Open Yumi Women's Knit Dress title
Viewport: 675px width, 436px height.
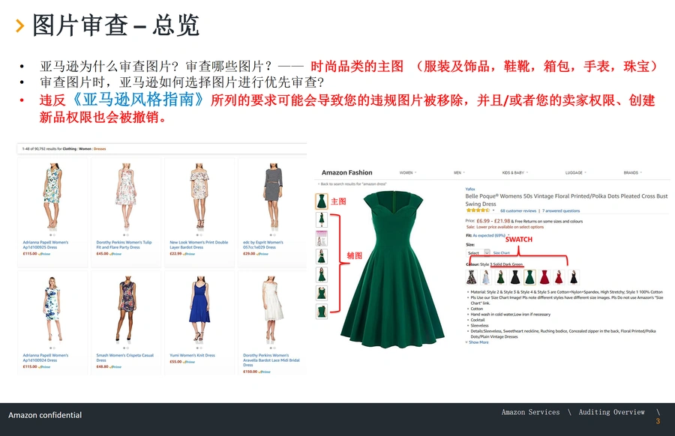pyautogui.click(x=193, y=355)
